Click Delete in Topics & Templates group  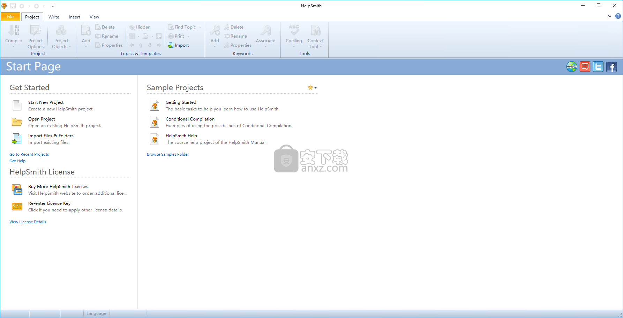pos(105,27)
